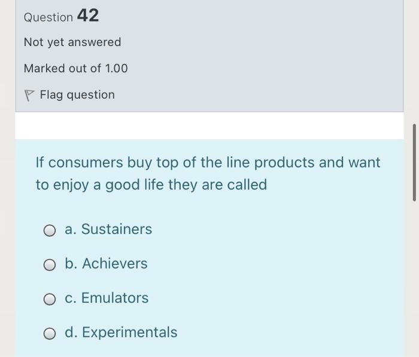Click the Experimentals answer label
Screen dimensions: 419x357
point(129,332)
